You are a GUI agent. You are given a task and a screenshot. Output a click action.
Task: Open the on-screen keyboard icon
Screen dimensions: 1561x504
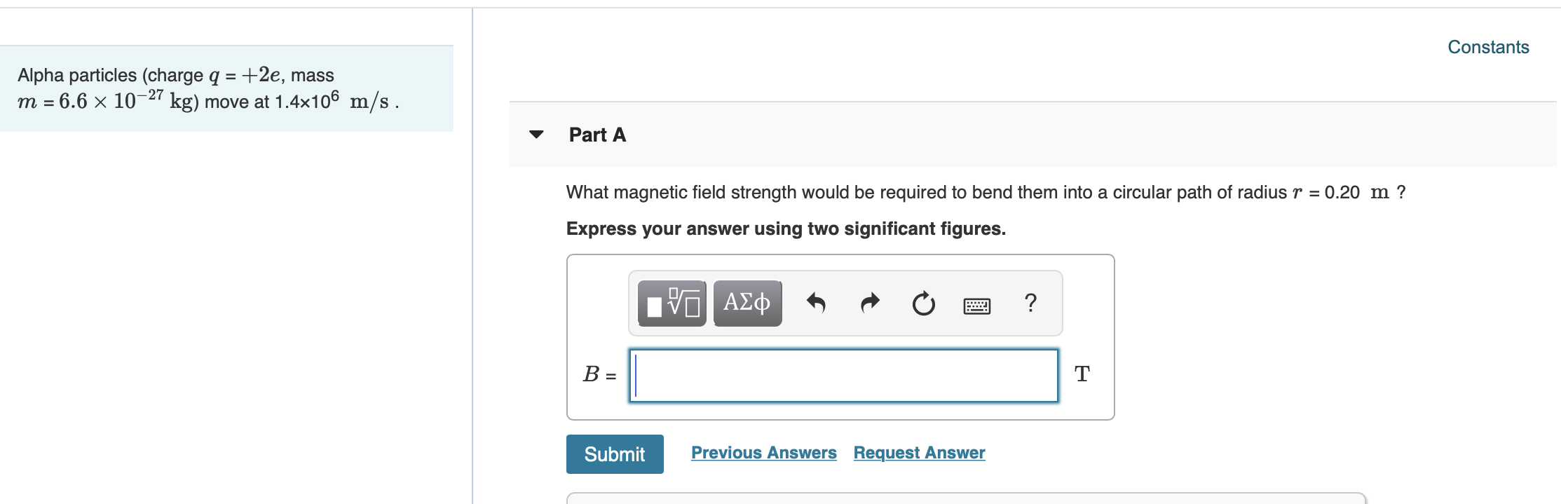977,306
